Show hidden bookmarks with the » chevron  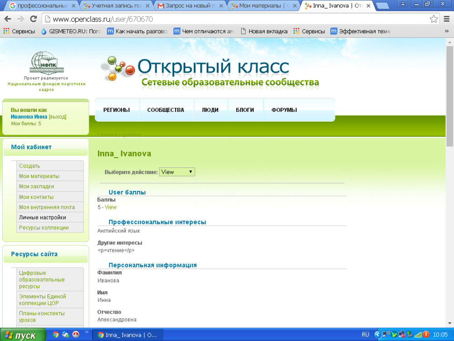click(447, 31)
